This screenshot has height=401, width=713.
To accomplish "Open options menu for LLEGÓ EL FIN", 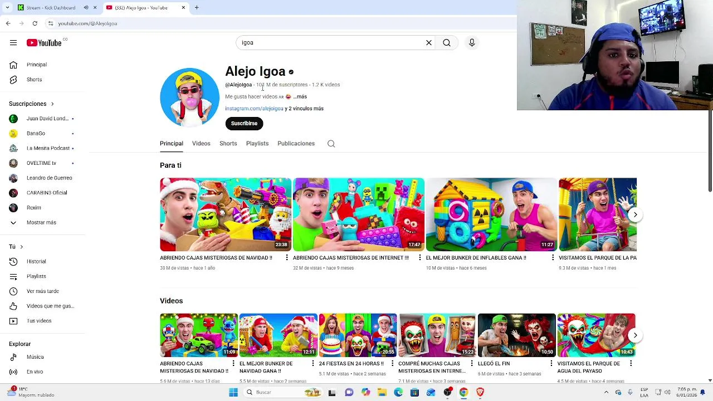I will pos(551,364).
